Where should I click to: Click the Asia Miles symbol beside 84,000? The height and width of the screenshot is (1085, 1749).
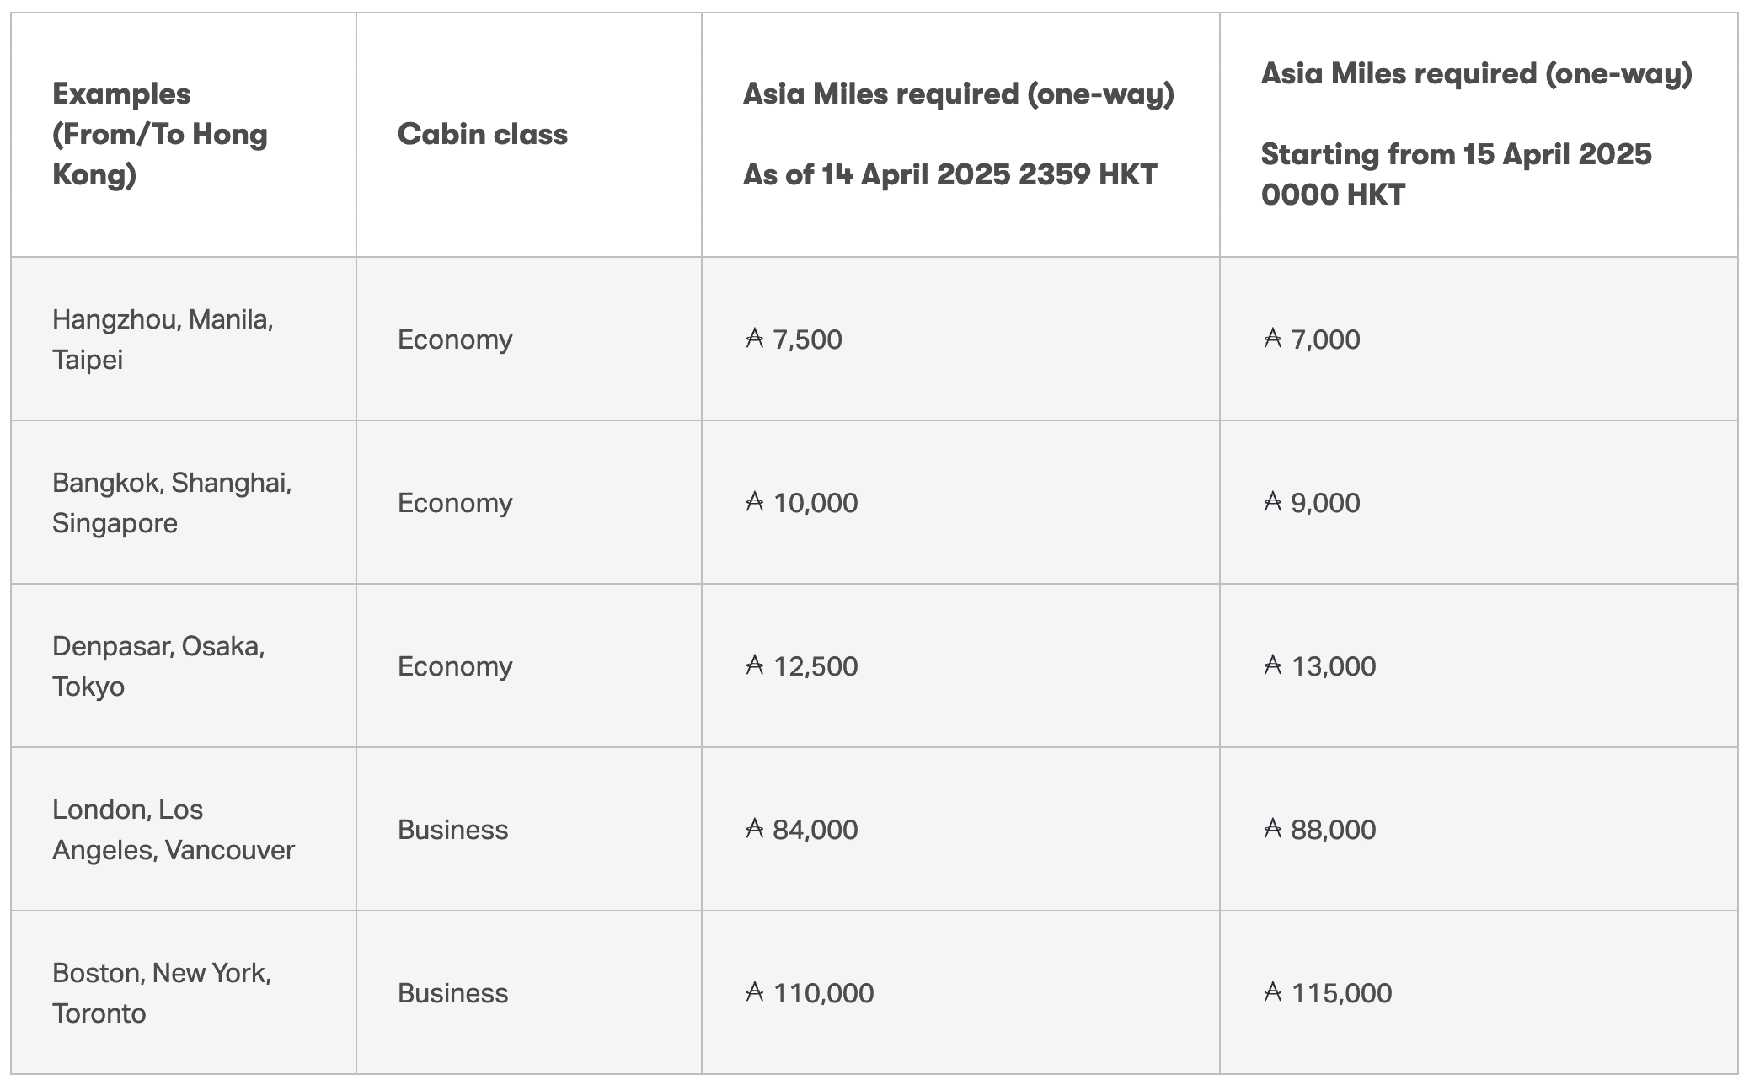[x=754, y=829]
